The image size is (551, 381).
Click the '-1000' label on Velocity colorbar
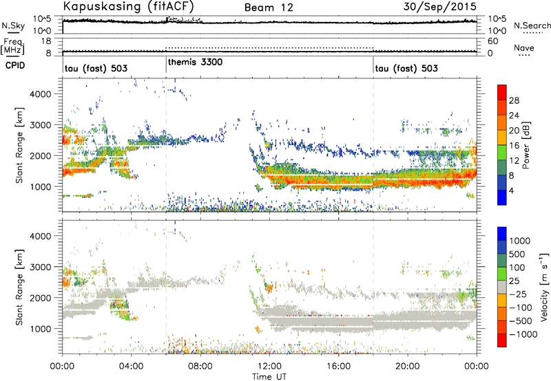[x=523, y=334]
